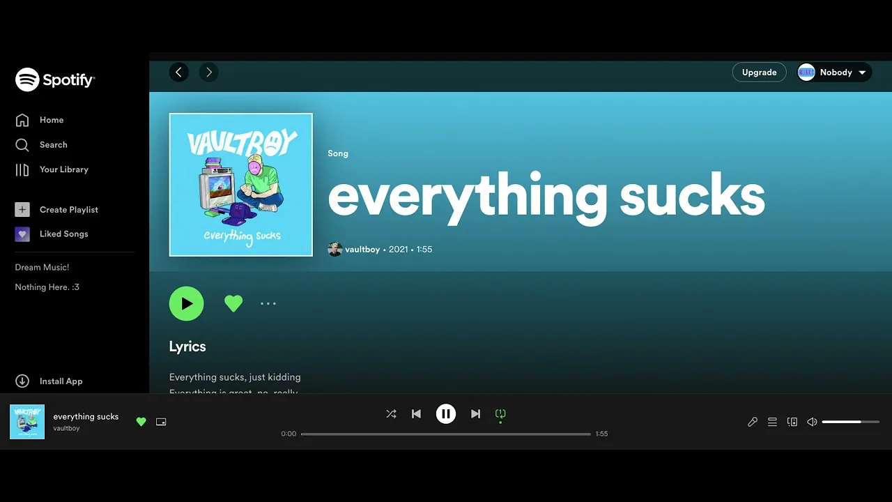The width and height of the screenshot is (892, 502).
Task: Open lyrics with microphone icon
Action: (x=753, y=422)
